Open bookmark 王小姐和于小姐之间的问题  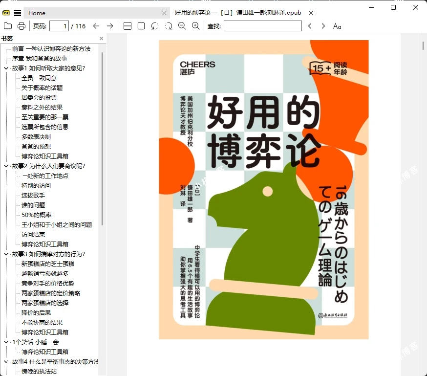57,225
